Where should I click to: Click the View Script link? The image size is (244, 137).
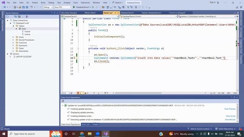(231, 116)
